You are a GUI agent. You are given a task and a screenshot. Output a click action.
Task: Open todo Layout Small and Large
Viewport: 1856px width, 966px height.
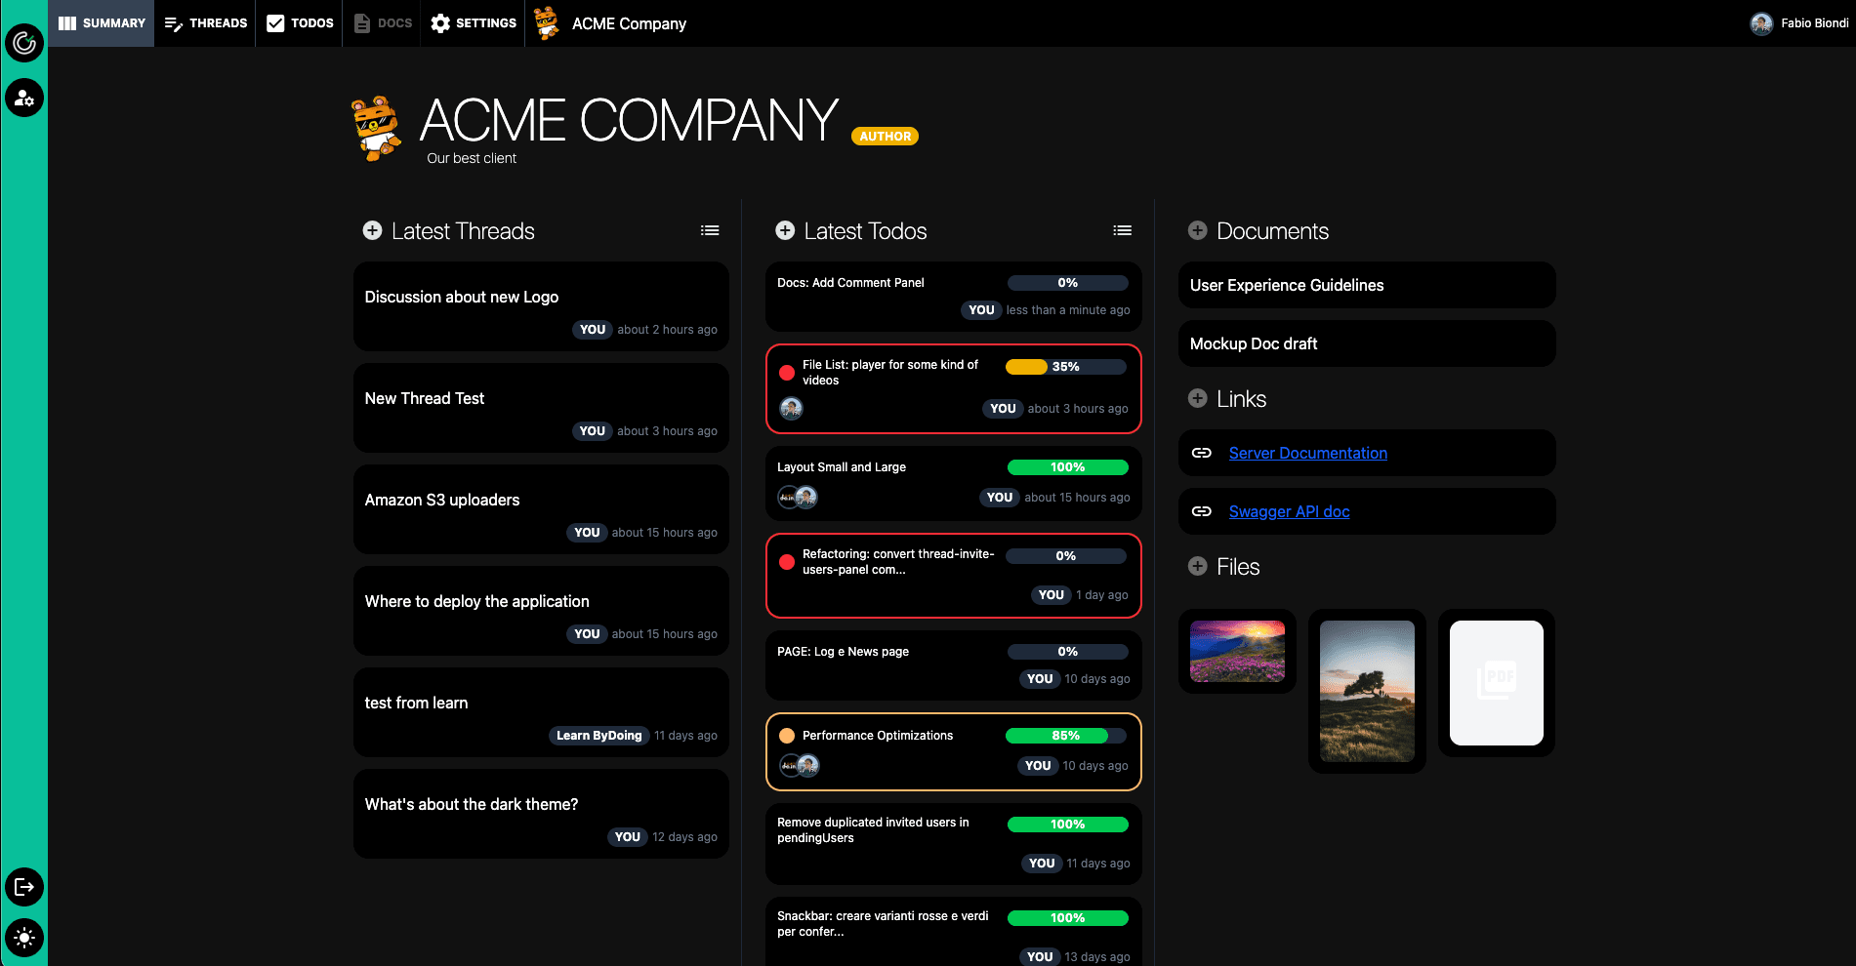pyautogui.click(x=954, y=483)
